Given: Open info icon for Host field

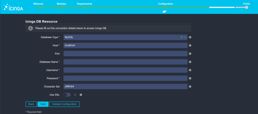Looking at the screenshot, I should point(190,45).
